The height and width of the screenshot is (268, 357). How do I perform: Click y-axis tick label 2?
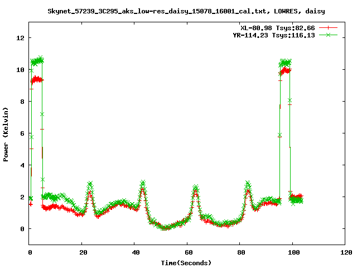coord(22,197)
